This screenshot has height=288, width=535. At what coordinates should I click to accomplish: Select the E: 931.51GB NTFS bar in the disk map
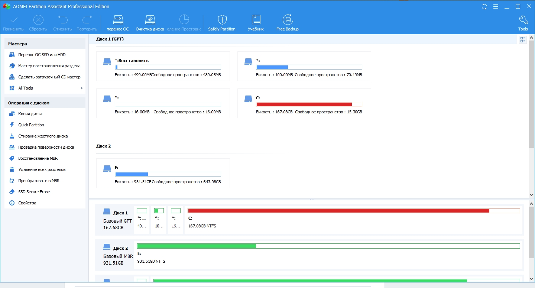(x=328, y=255)
